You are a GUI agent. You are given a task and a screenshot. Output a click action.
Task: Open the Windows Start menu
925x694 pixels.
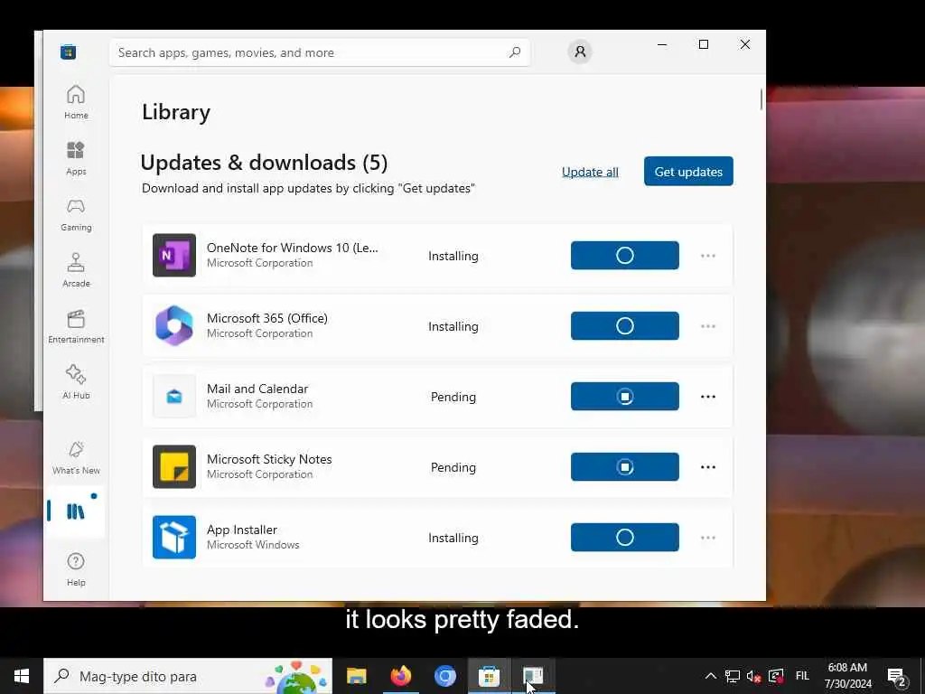tap(22, 676)
